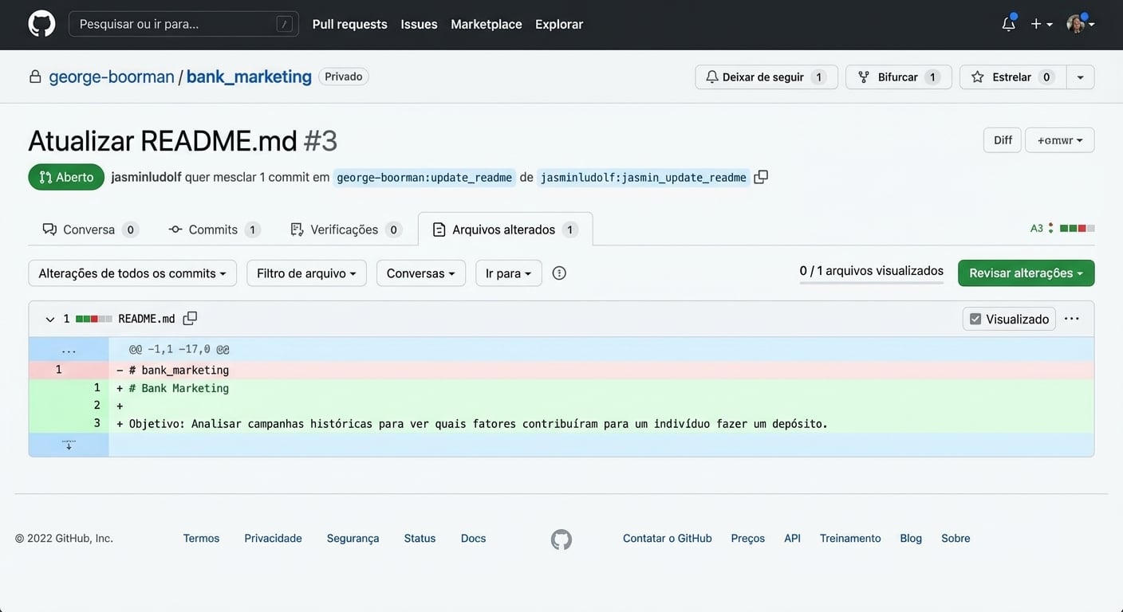
Task: Open Alterações de todos os commits dropdown
Action: coord(132,273)
